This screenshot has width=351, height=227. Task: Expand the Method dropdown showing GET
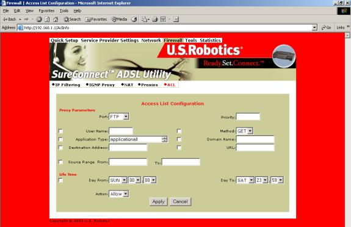point(244,131)
